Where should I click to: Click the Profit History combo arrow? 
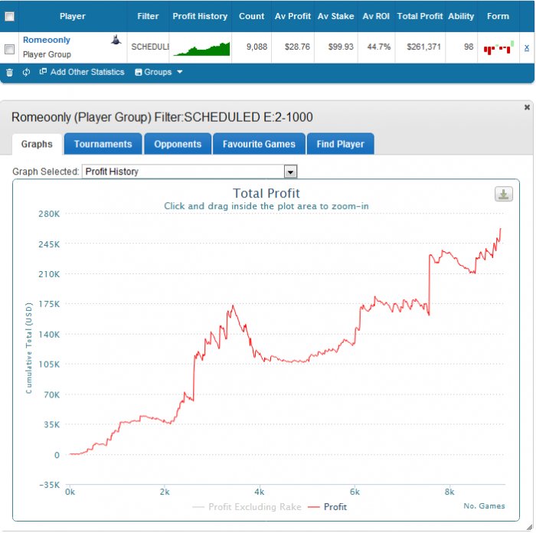tap(290, 172)
